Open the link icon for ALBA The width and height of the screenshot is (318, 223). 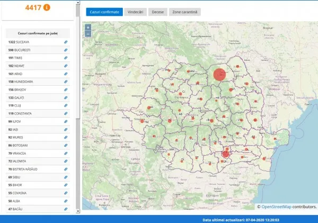coord(66,201)
